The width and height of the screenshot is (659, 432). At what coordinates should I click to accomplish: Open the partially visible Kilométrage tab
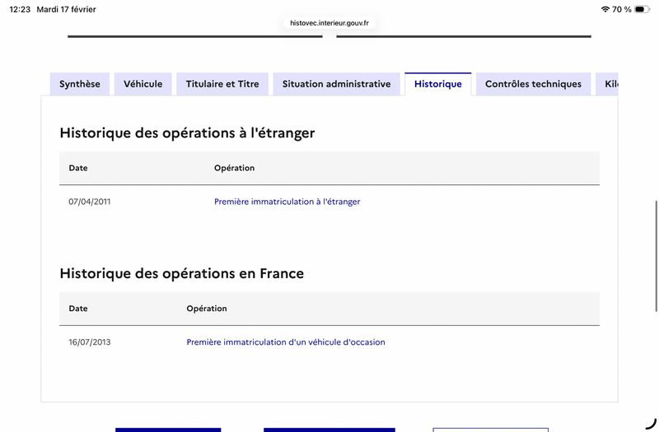tap(607, 84)
